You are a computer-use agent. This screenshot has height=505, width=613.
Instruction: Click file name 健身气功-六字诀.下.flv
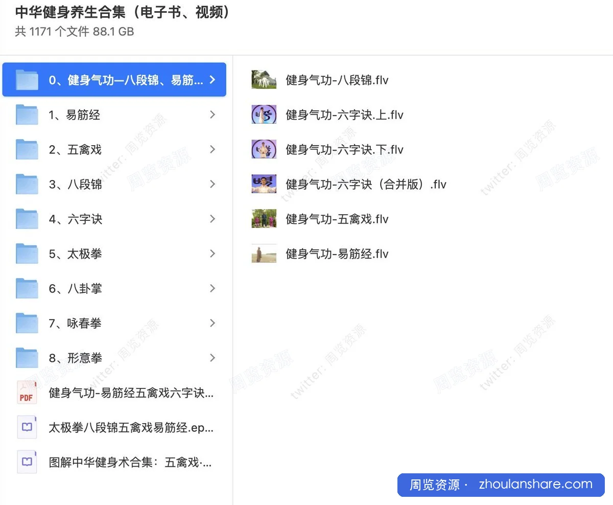344,150
